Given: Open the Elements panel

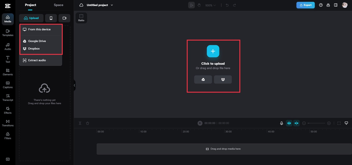Looking at the screenshot, I should tap(8, 72).
